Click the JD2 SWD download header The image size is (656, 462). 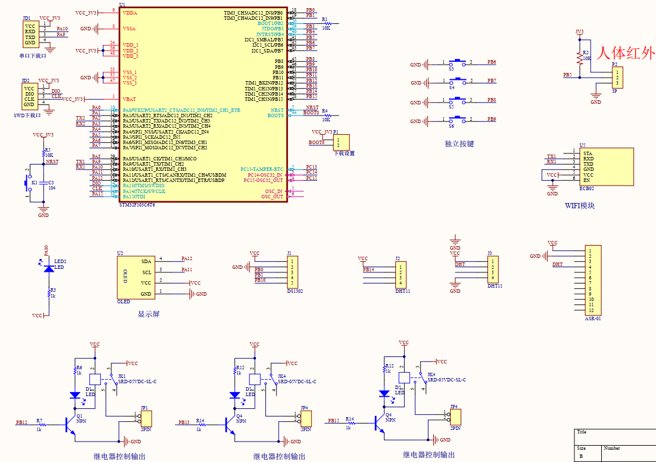point(30,97)
